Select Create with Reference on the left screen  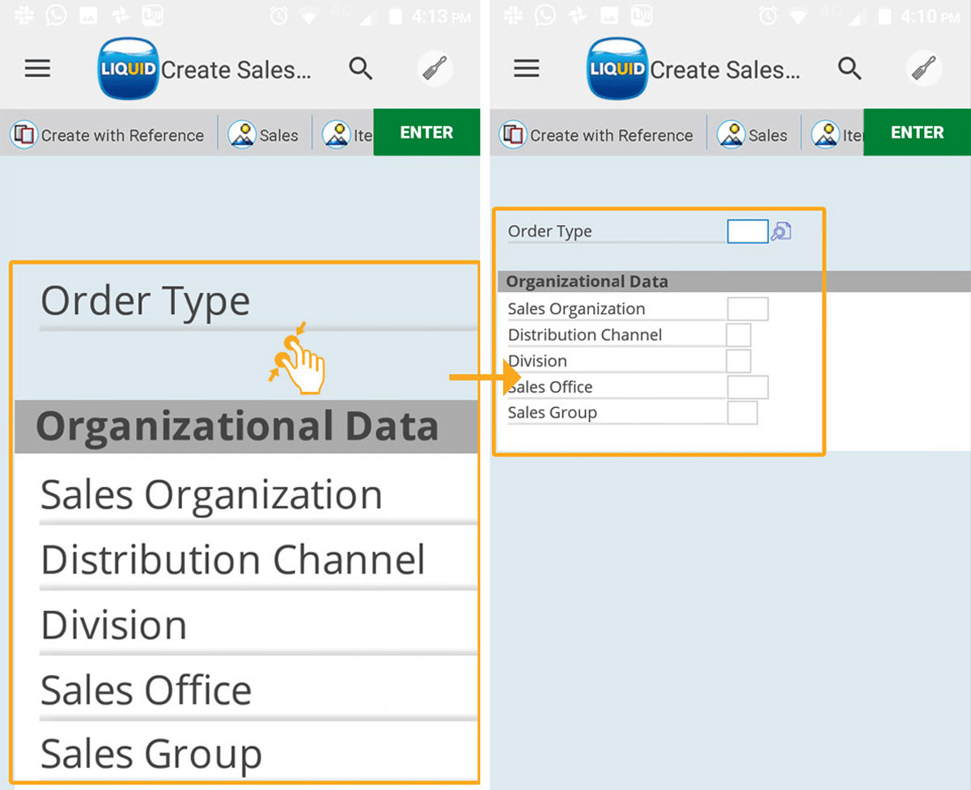tap(108, 135)
